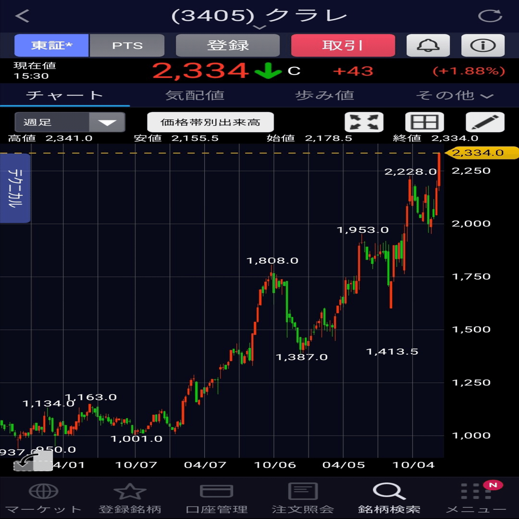Image resolution: width=519 pixels, height=519 pixels.
Task: Tap the red N notification badge
Action: coord(493,485)
